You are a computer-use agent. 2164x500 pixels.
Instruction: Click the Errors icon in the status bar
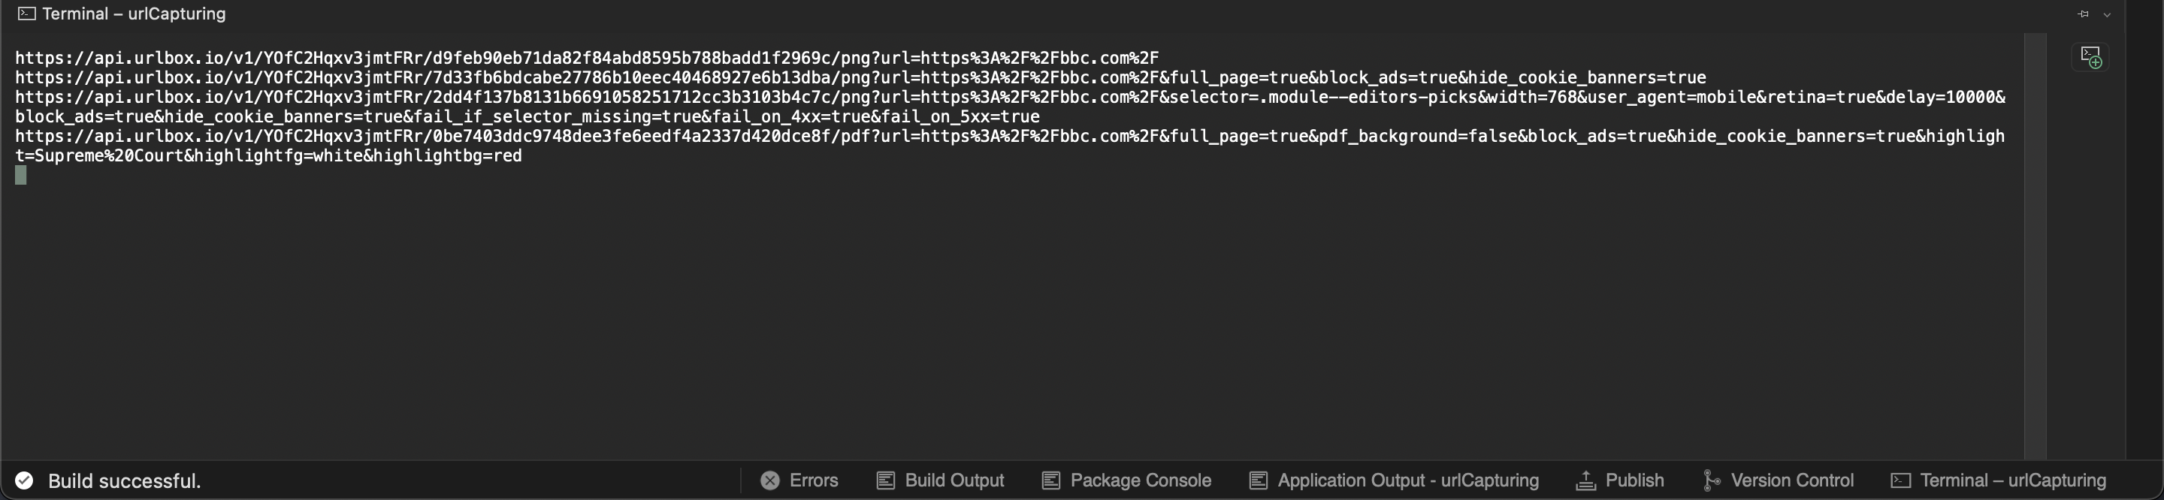tap(770, 480)
